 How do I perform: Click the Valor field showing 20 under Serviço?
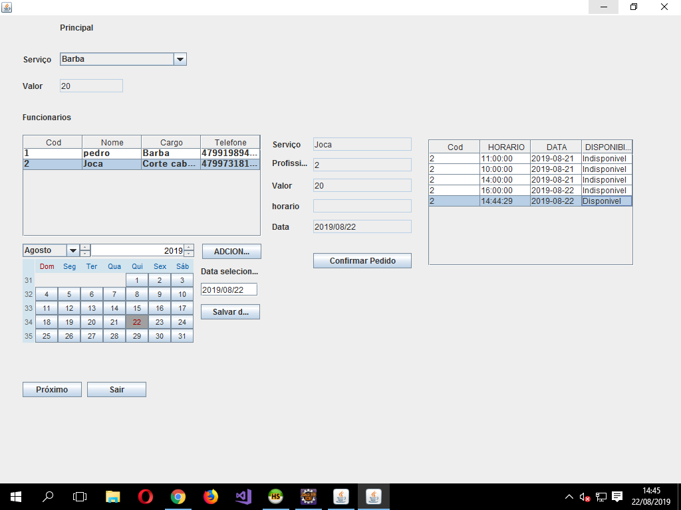click(91, 86)
